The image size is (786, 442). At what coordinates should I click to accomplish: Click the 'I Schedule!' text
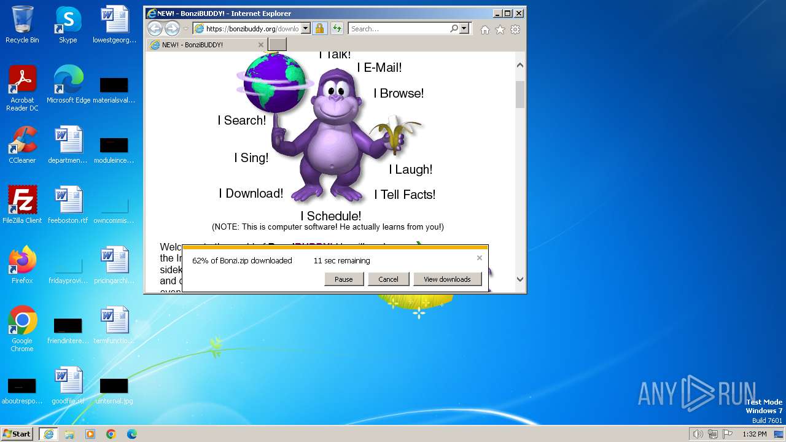tap(330, 216)
